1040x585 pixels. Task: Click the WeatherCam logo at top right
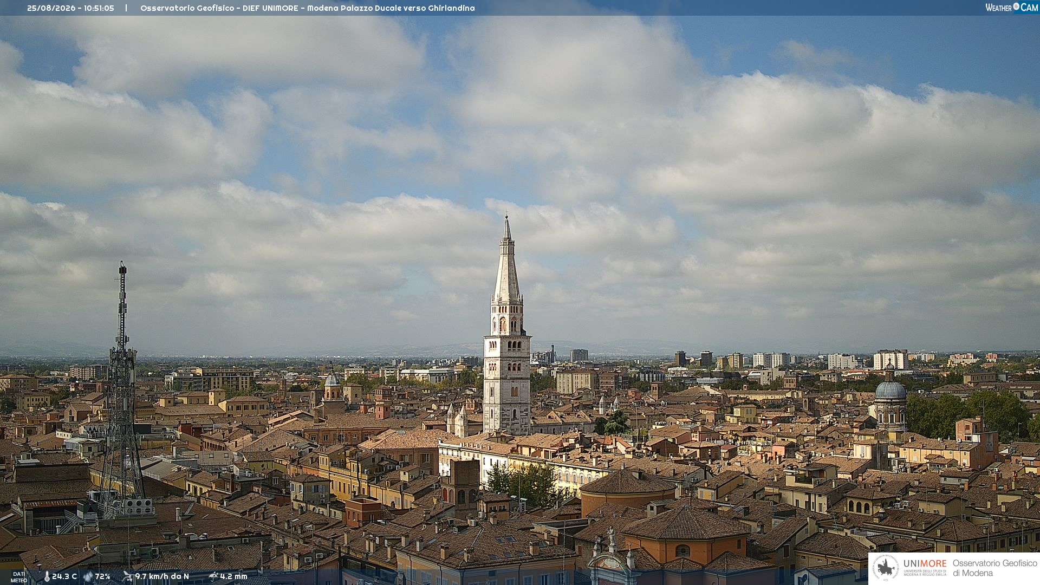1011,7
